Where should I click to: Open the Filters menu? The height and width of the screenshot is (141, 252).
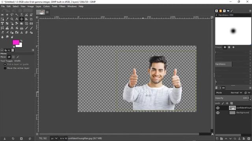[62, 6]
